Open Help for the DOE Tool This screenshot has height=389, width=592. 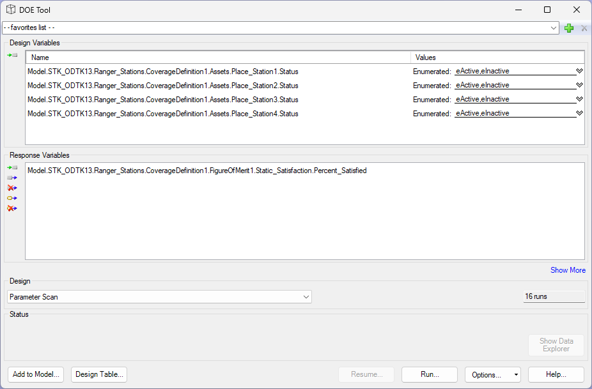click(556, 375)
